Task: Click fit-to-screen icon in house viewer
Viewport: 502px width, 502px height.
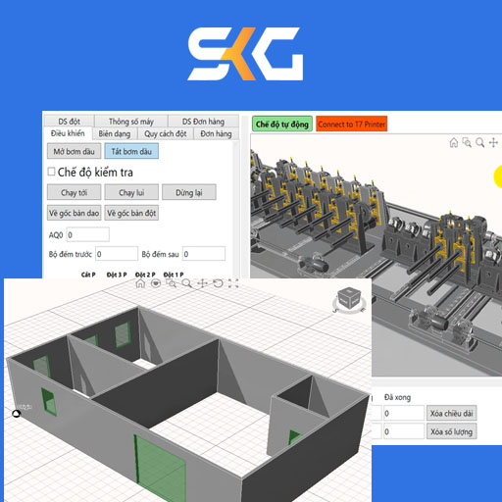Action: click(x=233, y=283)
